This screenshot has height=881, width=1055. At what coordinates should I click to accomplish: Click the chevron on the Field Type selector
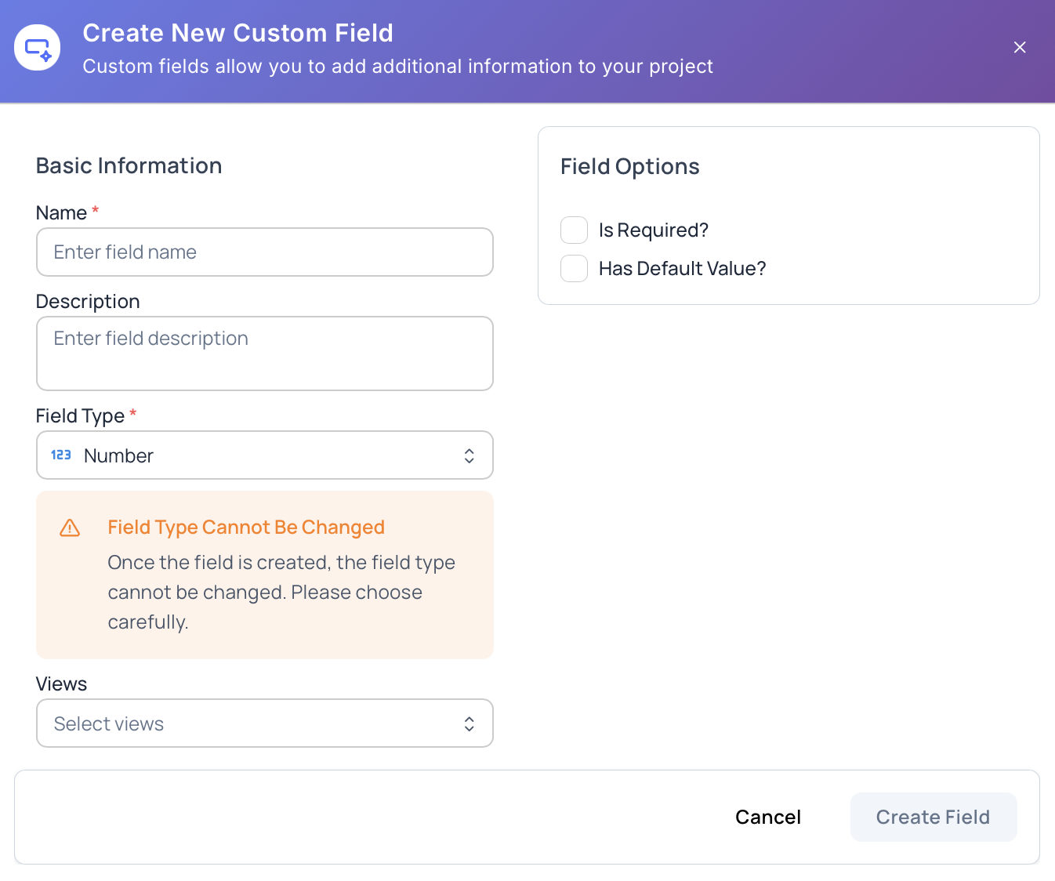click(469, 455)
